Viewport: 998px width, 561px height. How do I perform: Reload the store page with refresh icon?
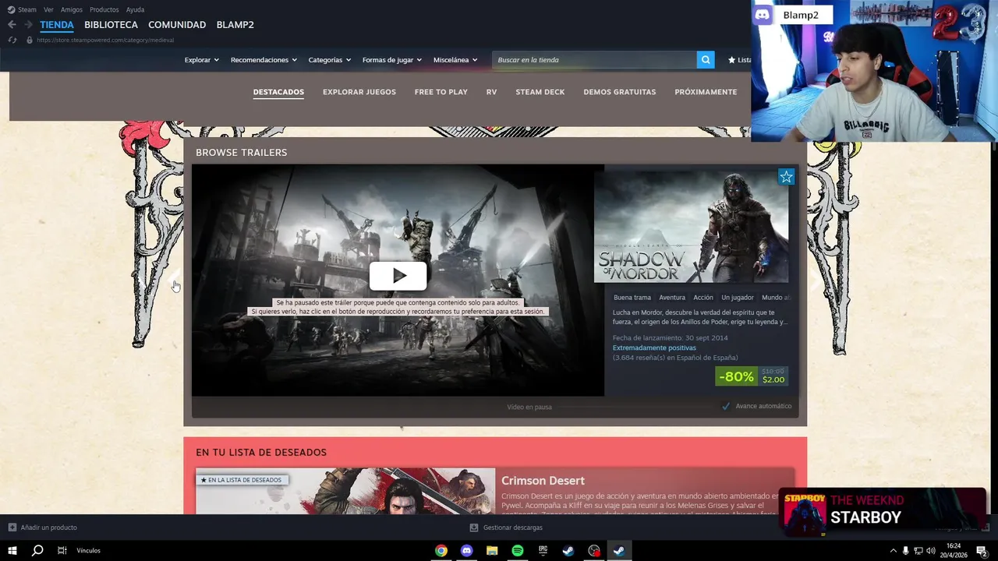12,40
